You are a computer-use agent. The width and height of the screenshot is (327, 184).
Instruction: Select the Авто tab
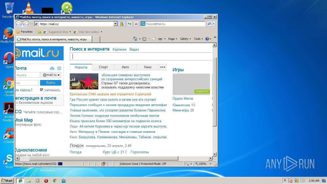(x=125, y=67)
